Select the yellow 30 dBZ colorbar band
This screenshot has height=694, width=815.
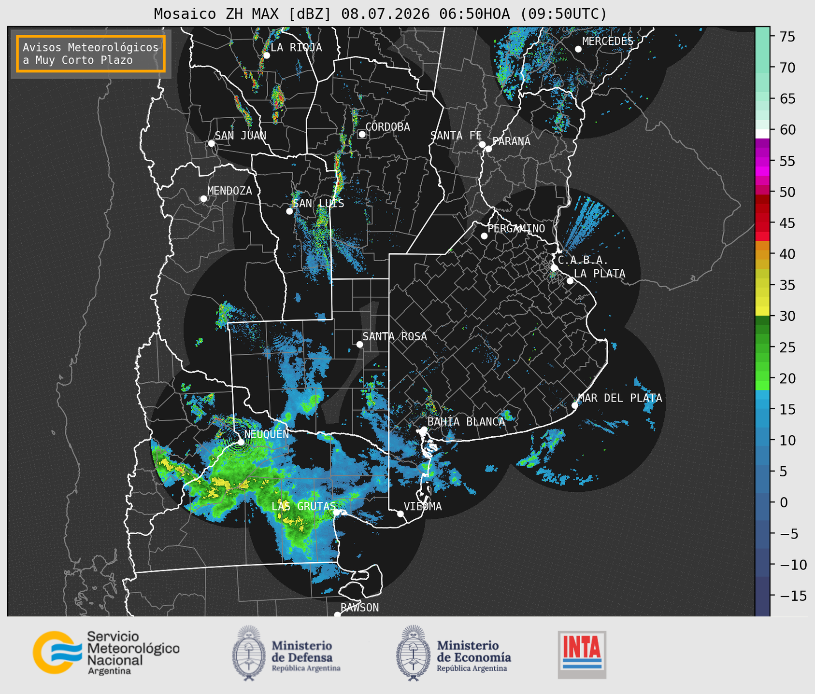pos(762,311)
